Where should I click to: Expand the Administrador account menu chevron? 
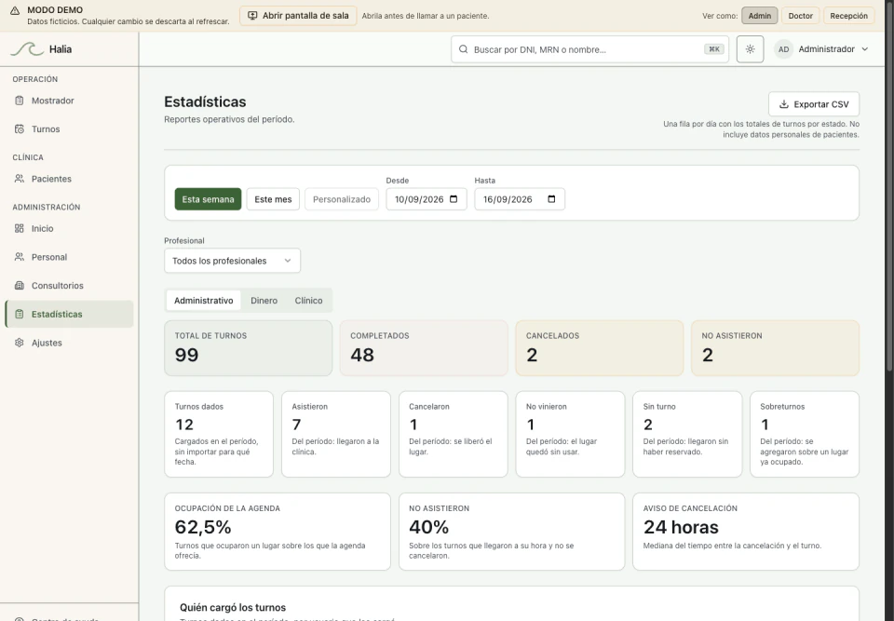coord(865,49)
